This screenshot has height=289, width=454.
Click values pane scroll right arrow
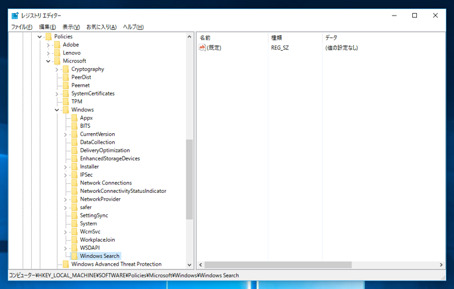(441, 265)
